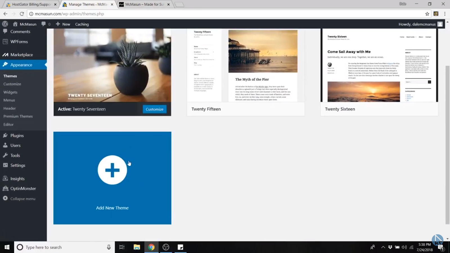The height and width of the screenshot is (253, 450).
Task: Click the Plugins sidebar icon
Action: coord(5,135)
